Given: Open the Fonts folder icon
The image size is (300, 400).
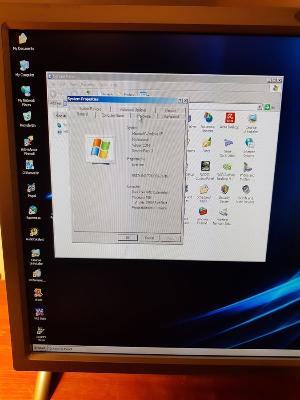Looking at the screenshot, I should point(206,143).
